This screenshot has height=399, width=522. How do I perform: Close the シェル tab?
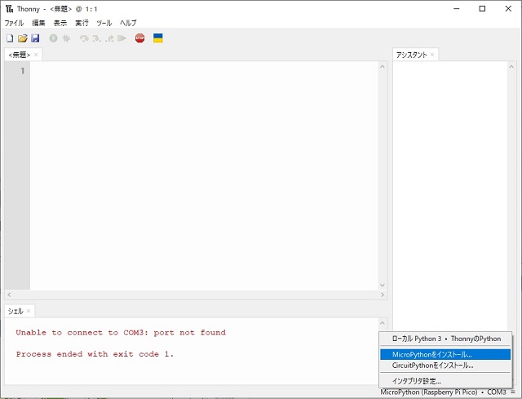29,311
